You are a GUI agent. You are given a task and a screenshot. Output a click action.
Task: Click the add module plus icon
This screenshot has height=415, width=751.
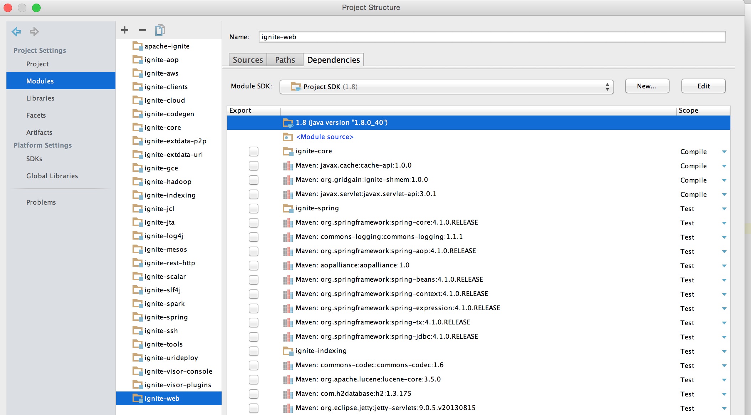[x=125, y=30]
